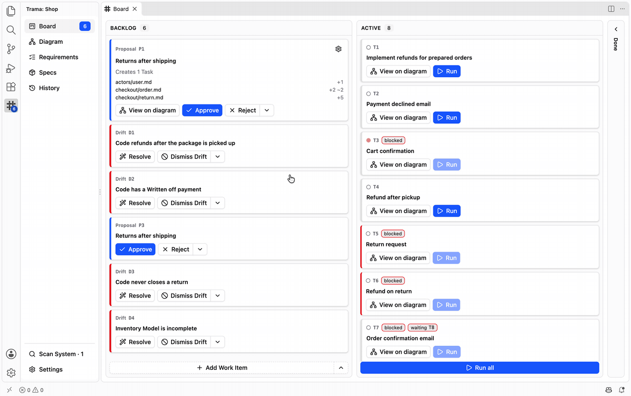Run task T4 Refund after pickup
The height and width of the screenshot is (396, 631).
point(447,211)
